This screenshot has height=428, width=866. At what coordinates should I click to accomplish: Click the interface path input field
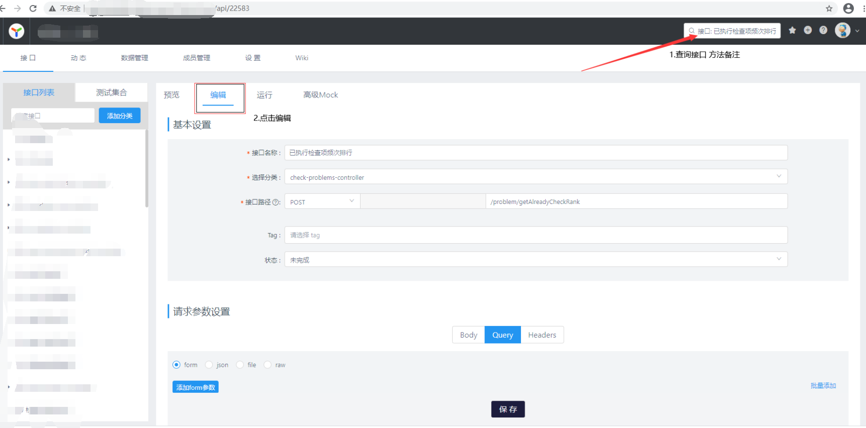[x=637, y=201]
